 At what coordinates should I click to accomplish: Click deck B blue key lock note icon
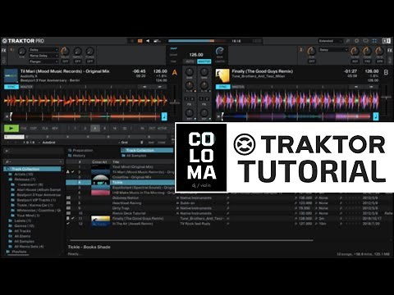click(376, 116)
